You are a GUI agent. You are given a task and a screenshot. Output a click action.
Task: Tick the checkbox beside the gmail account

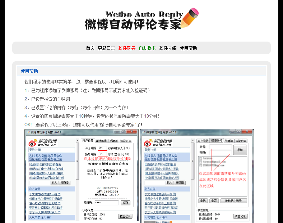[x=200, y=162]
